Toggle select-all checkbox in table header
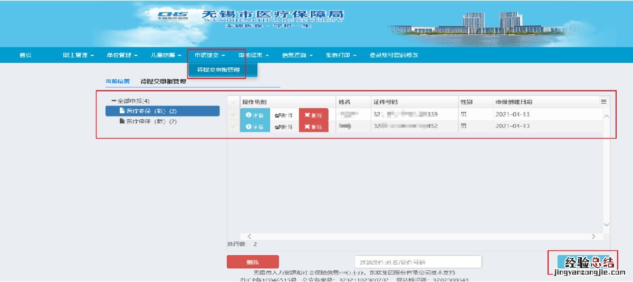Viewport: 633px width, 282px height. [234, 102]
